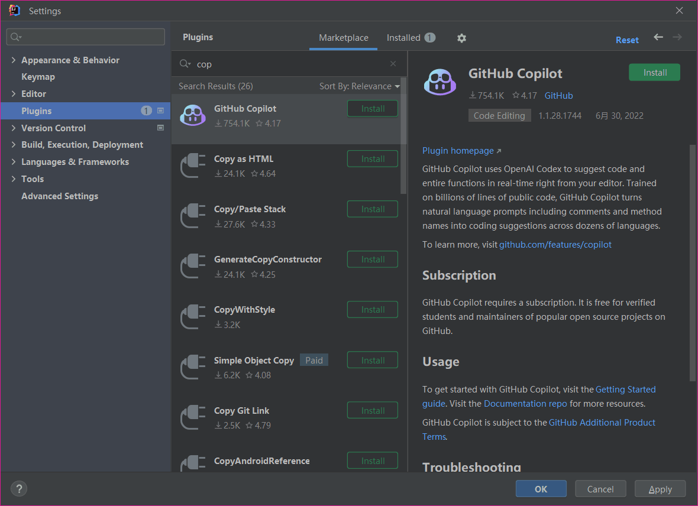Install the CopyWithStyle plugin
The height and width of the screenshot is (506, 698).
click(x=373, y=310)
